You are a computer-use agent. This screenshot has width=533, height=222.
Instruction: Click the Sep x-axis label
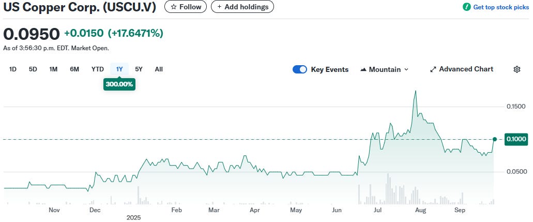[460, 210]
